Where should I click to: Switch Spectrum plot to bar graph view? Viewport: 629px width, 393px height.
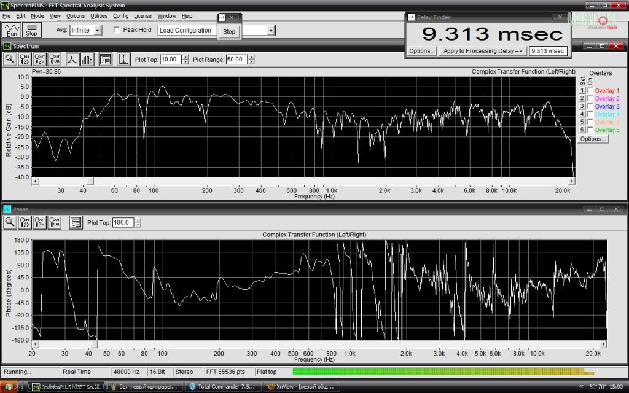coord(87,60)
